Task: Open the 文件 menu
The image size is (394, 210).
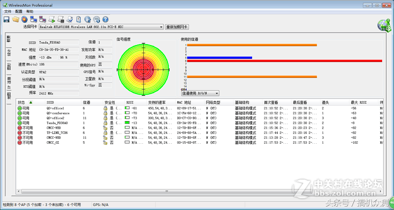Action: 8,11
